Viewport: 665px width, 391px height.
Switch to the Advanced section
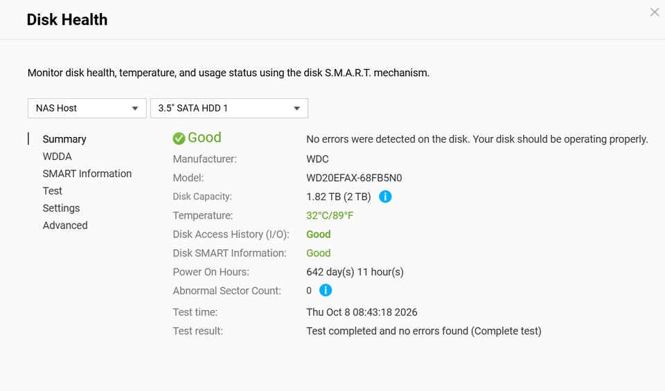(x=65, y=226)
